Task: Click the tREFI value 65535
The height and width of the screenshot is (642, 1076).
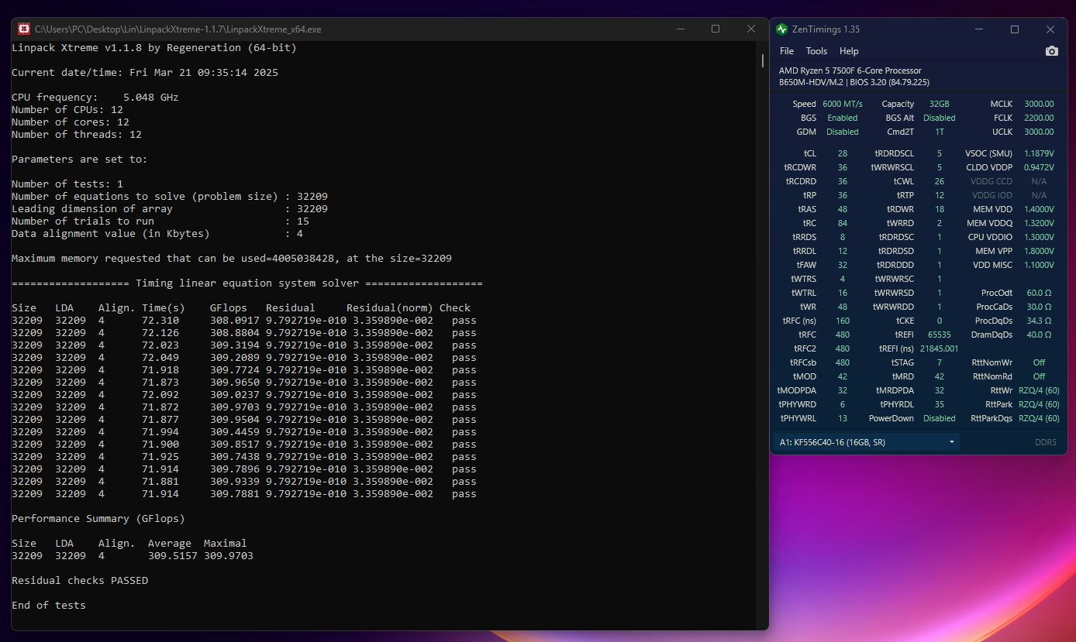Action: coord(939,335)
